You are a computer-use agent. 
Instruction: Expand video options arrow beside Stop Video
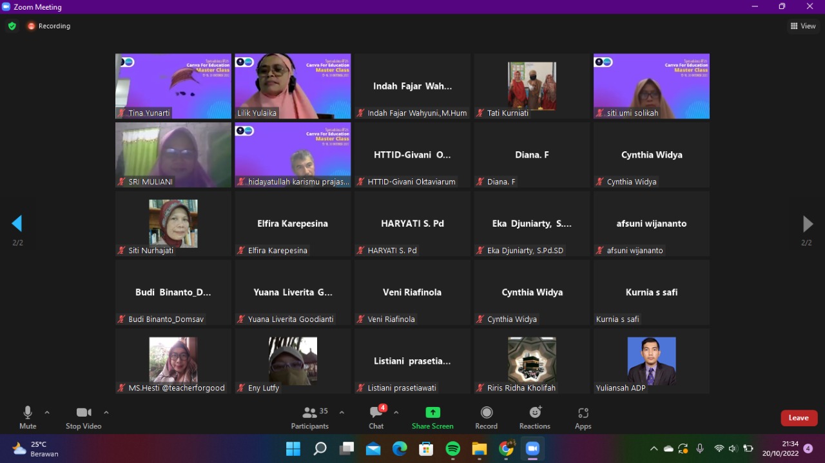(106, 412)
